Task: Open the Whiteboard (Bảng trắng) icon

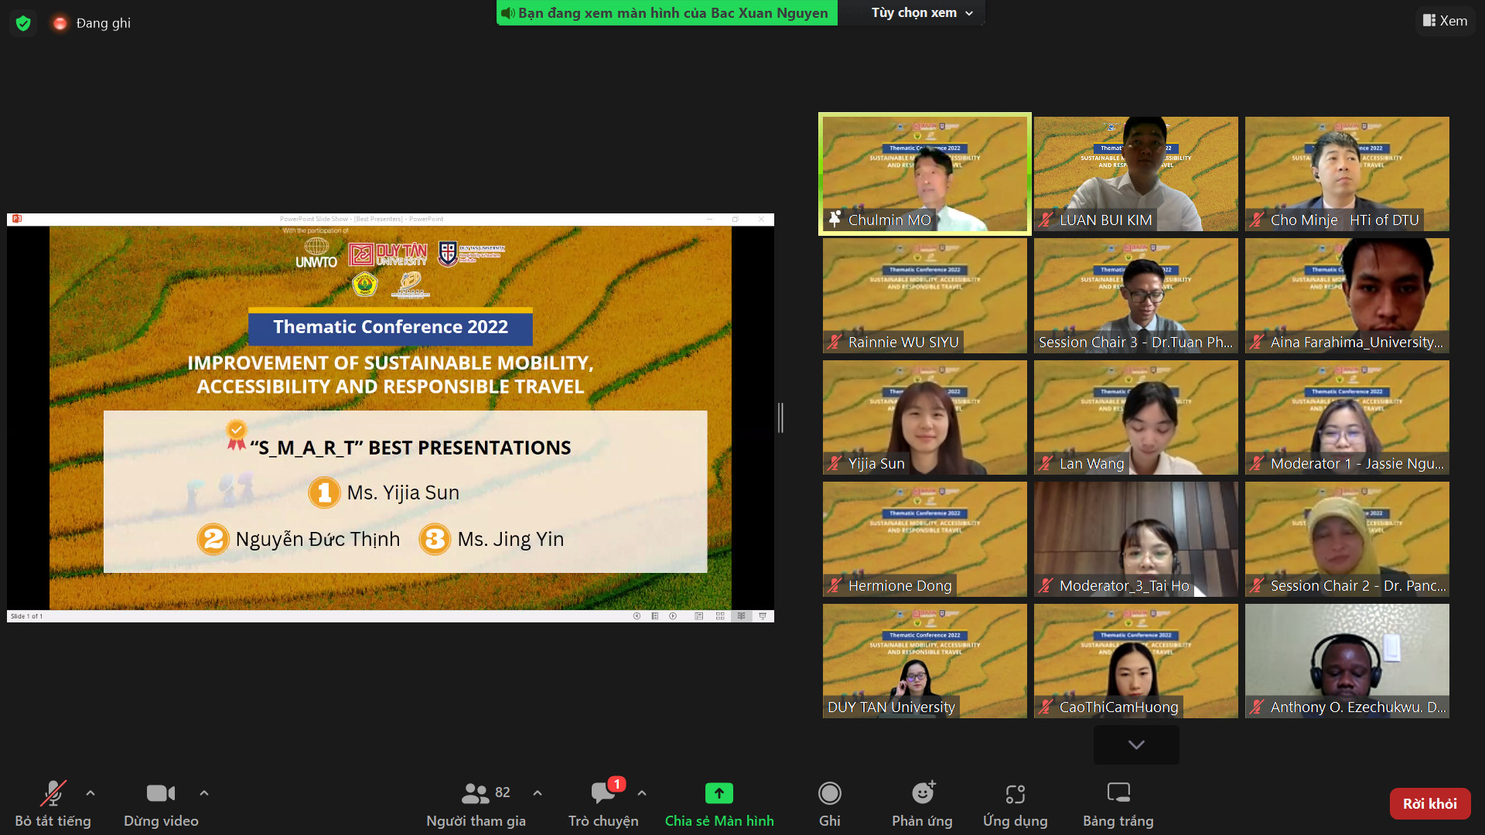Action: pos(1118,793)
